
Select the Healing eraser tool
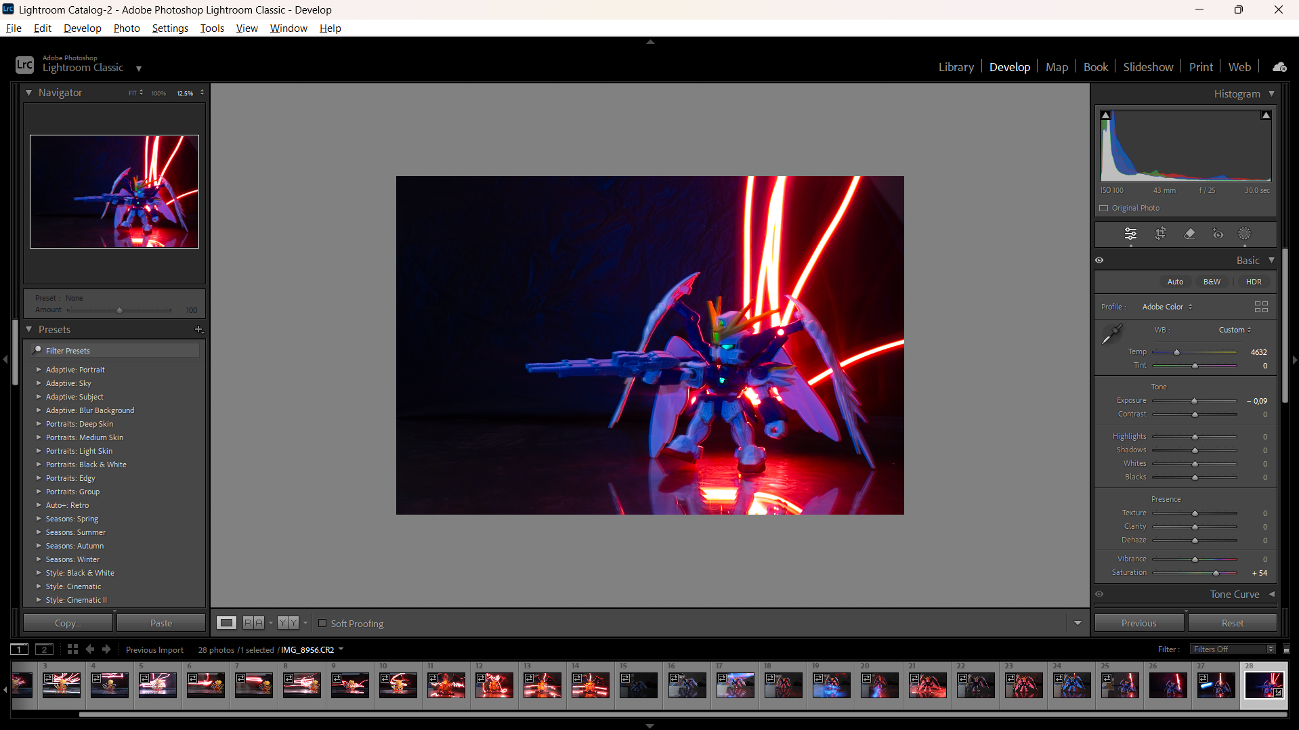click(1189, 234)
